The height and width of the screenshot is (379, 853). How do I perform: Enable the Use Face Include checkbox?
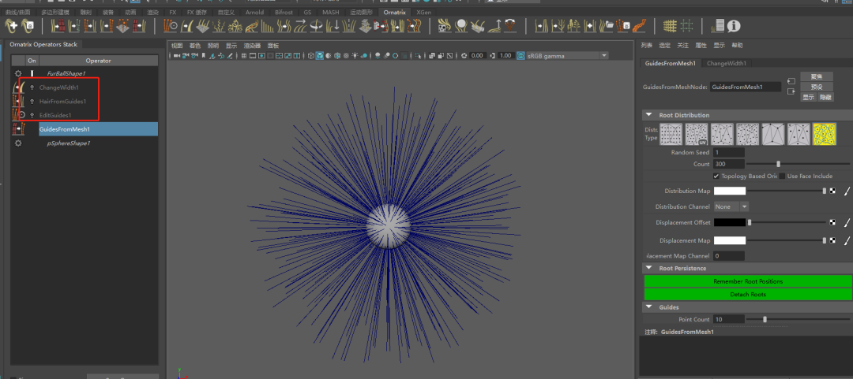[783, 176]
